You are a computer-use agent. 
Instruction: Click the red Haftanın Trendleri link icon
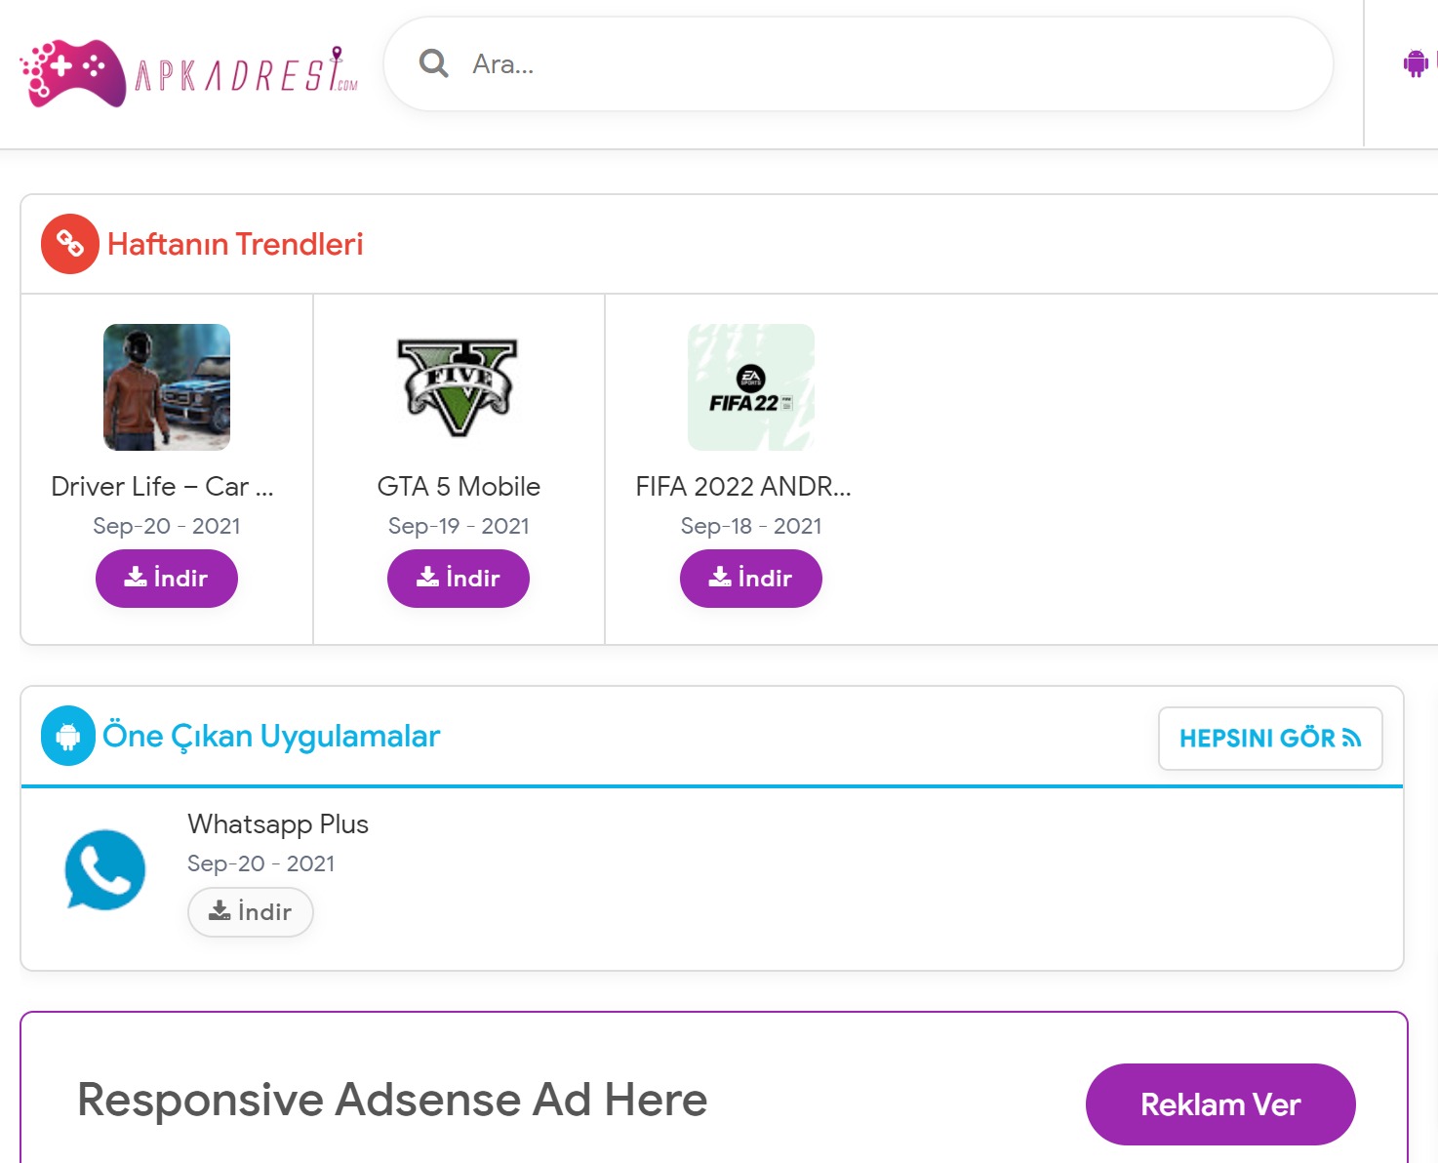[69, 244]
